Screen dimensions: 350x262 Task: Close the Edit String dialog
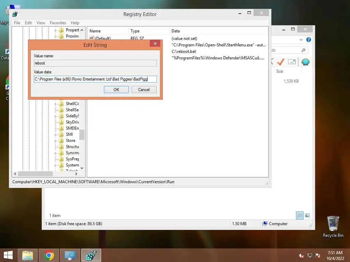(155, 43)
